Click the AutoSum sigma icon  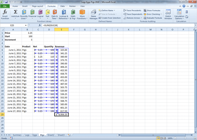(x=16, y=12)
